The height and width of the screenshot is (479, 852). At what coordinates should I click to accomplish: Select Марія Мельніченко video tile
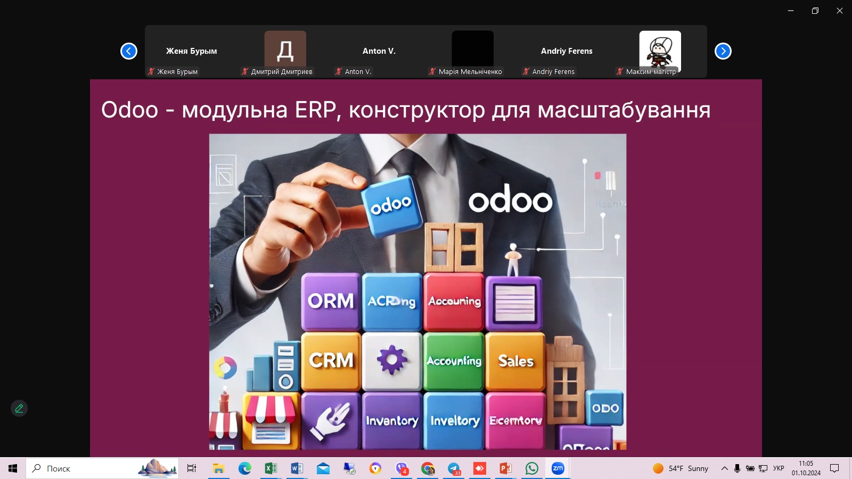tap(473, 51)
